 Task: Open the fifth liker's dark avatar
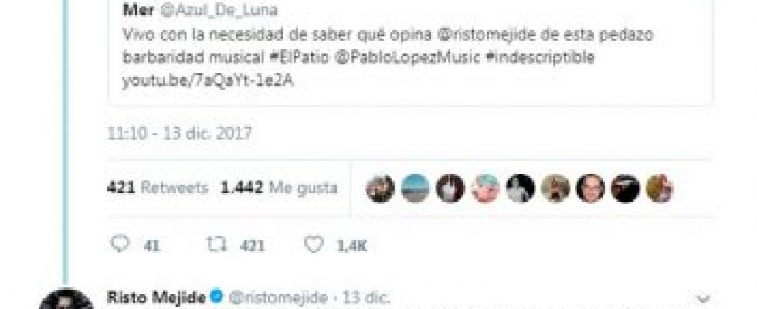click(521, 188)
